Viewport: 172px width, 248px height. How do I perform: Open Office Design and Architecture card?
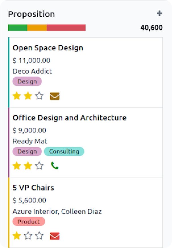tap(70, 118)
